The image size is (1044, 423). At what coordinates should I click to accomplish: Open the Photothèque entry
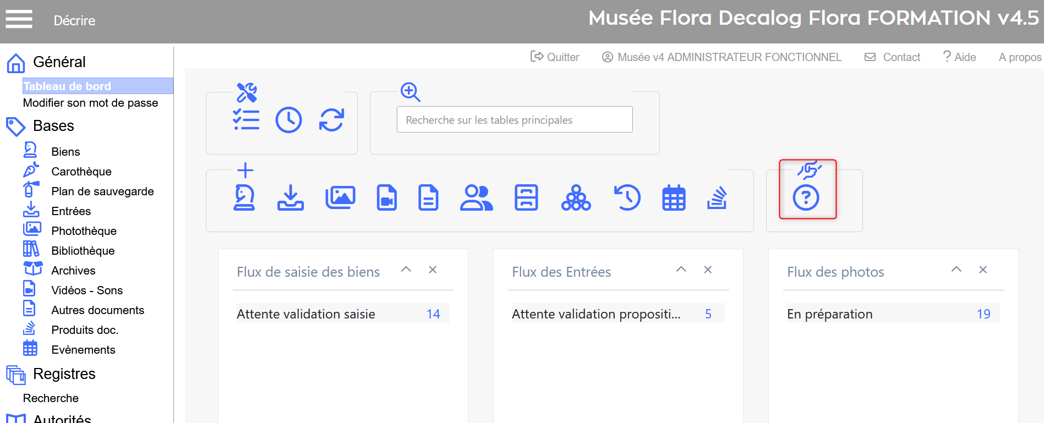84,231
